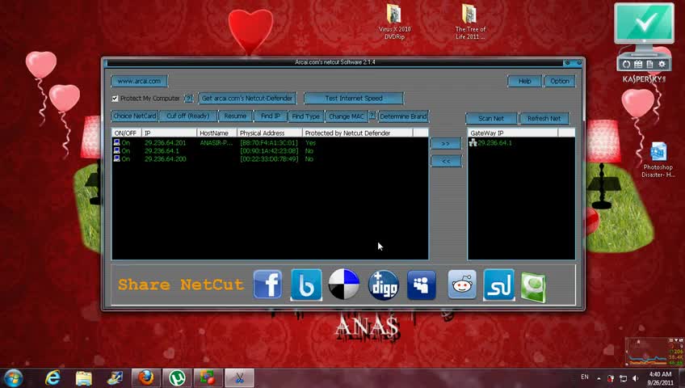This screenshot has width=685, height=388.
Task: Sort by the Physical Address column header
Action: pyautogui.click(x=270, y=133)
